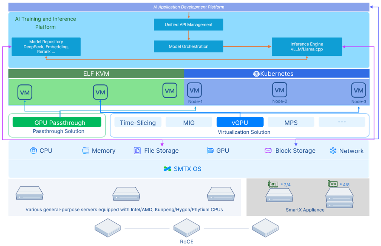Click the GPU card icon labeled * 2/4

273,184
